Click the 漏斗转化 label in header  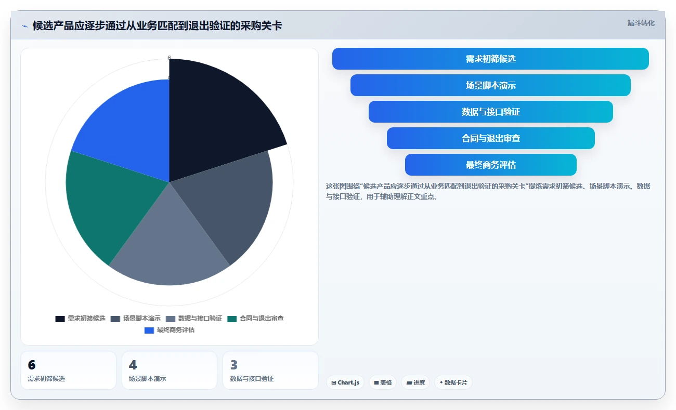coord(641,23)
